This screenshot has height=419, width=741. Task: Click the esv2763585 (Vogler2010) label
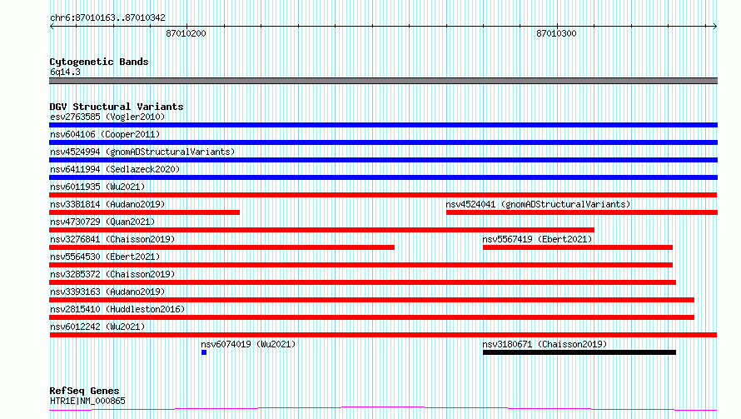[x=107, y=117]
